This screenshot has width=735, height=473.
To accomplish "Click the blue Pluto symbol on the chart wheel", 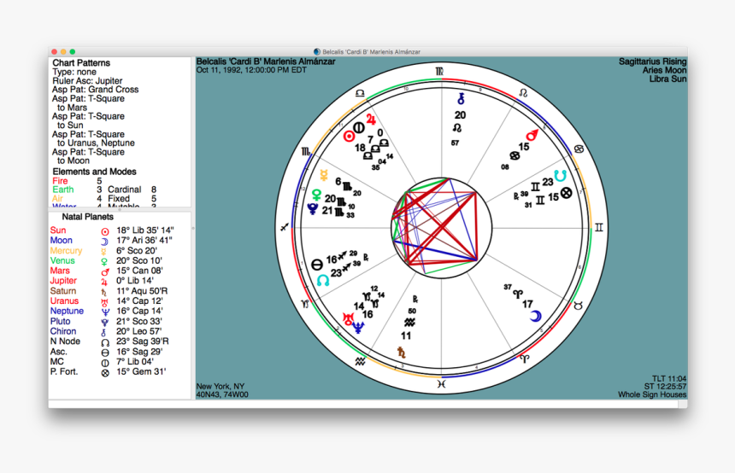I will coord(312,208).
